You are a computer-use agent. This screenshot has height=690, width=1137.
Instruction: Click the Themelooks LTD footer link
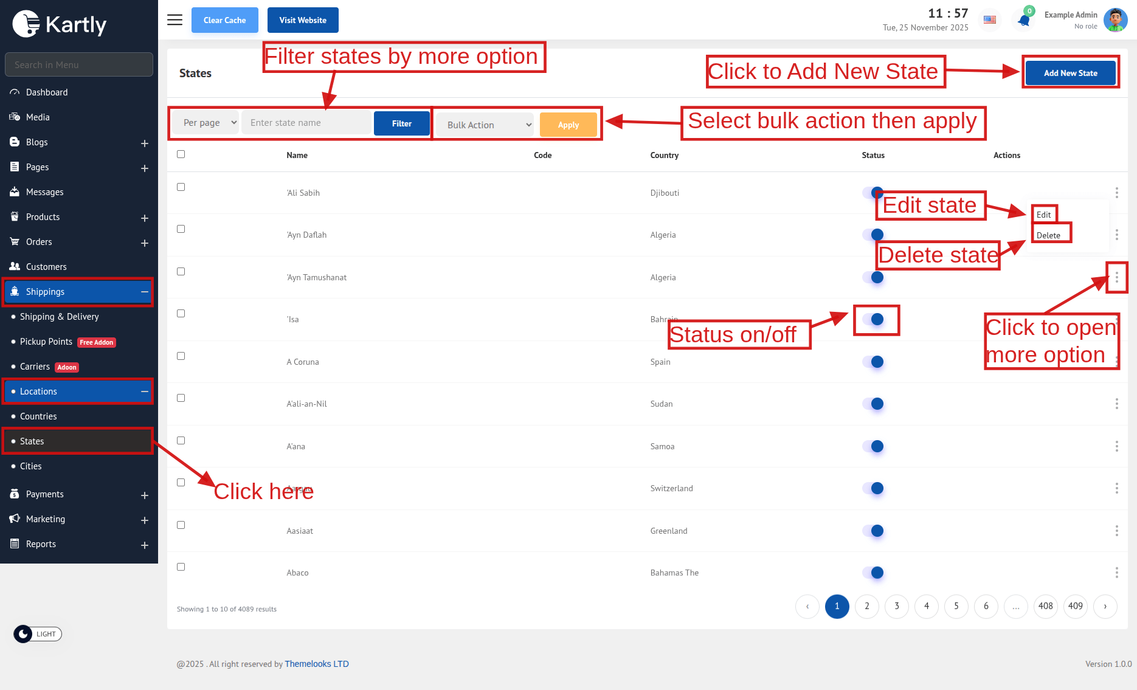click(x=316, y=664)
